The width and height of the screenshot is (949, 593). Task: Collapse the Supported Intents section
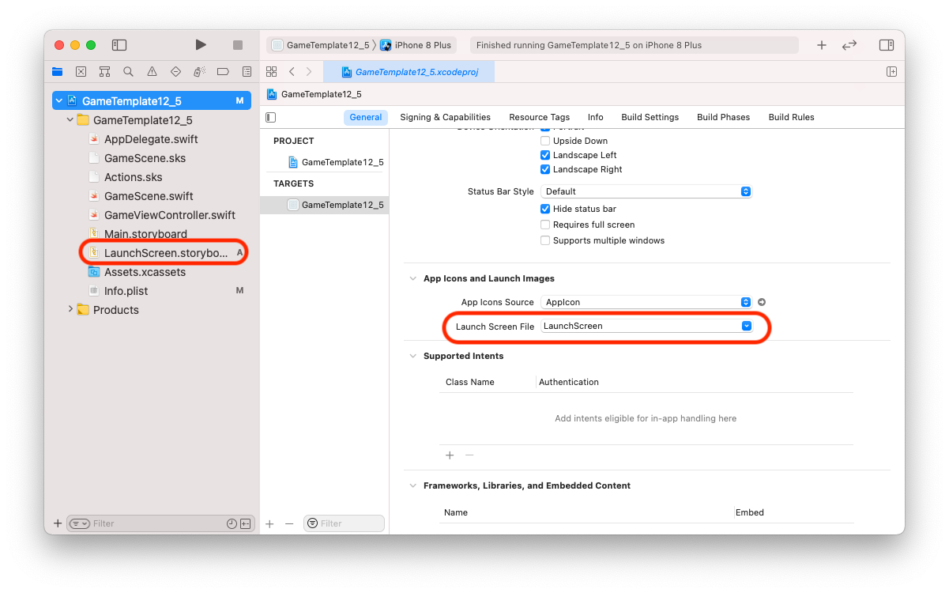(412, 356)
